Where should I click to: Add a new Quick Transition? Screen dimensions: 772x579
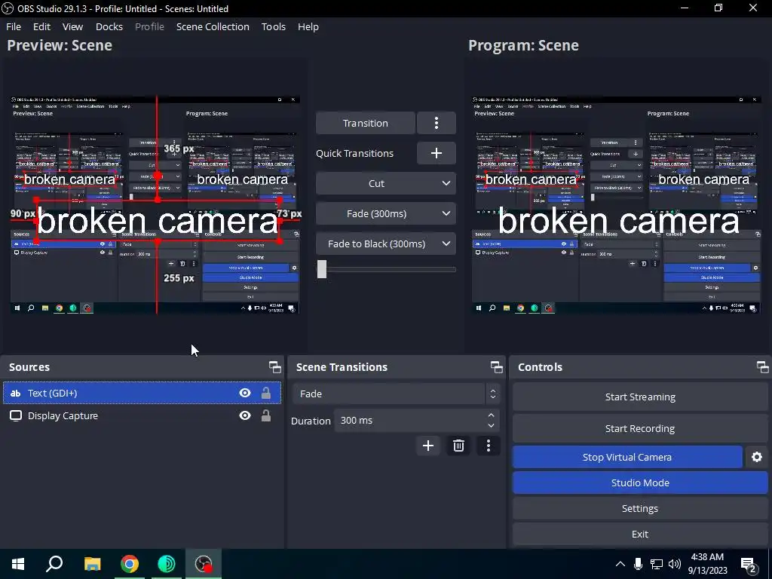tap(437, 153)
